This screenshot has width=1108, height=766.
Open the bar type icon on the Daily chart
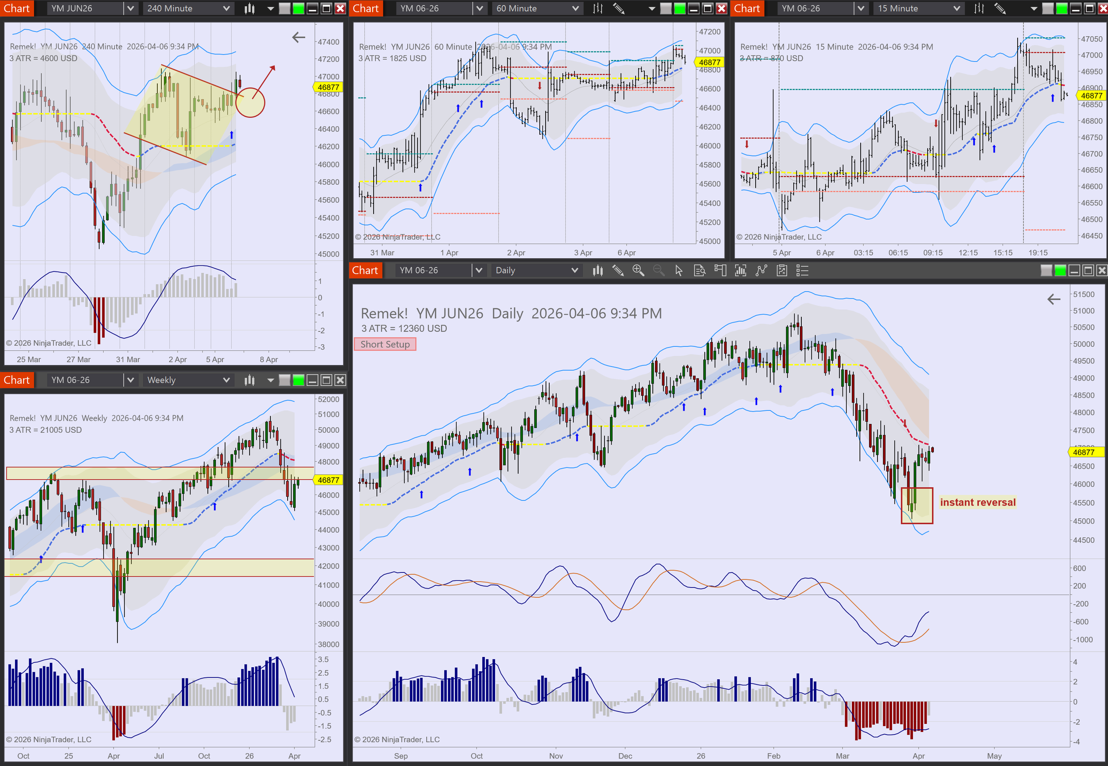[x=598, y=271]
